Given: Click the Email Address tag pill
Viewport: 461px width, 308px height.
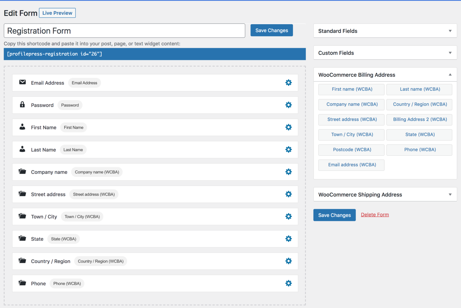Looking at the screenshot, I should (x=85, y=83).
